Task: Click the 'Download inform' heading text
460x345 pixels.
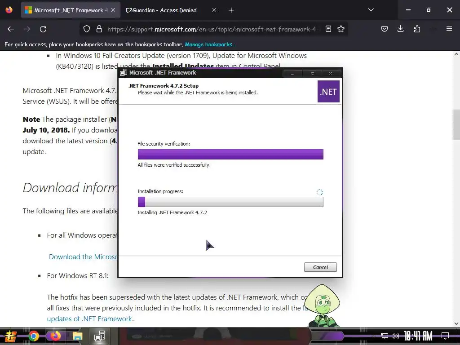Action: [x=70, y=188]
